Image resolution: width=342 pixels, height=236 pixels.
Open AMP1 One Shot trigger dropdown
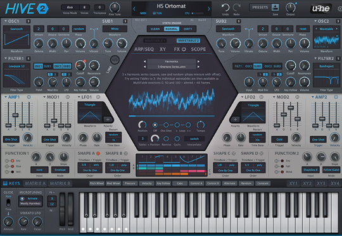point(11,139)
